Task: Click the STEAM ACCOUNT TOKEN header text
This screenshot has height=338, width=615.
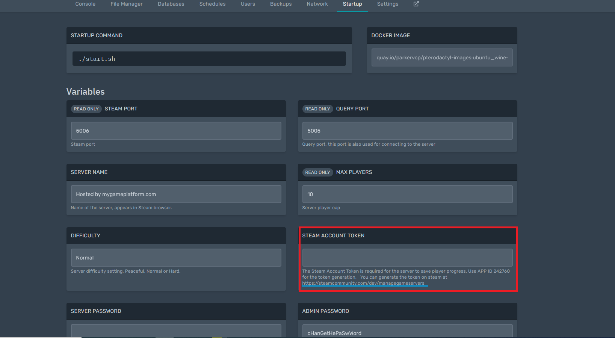Action: click(333, 235)
